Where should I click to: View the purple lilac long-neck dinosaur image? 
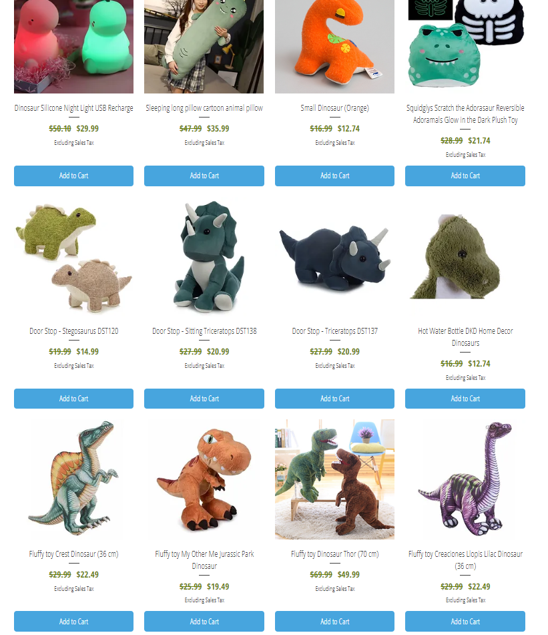tap(465, 479)
